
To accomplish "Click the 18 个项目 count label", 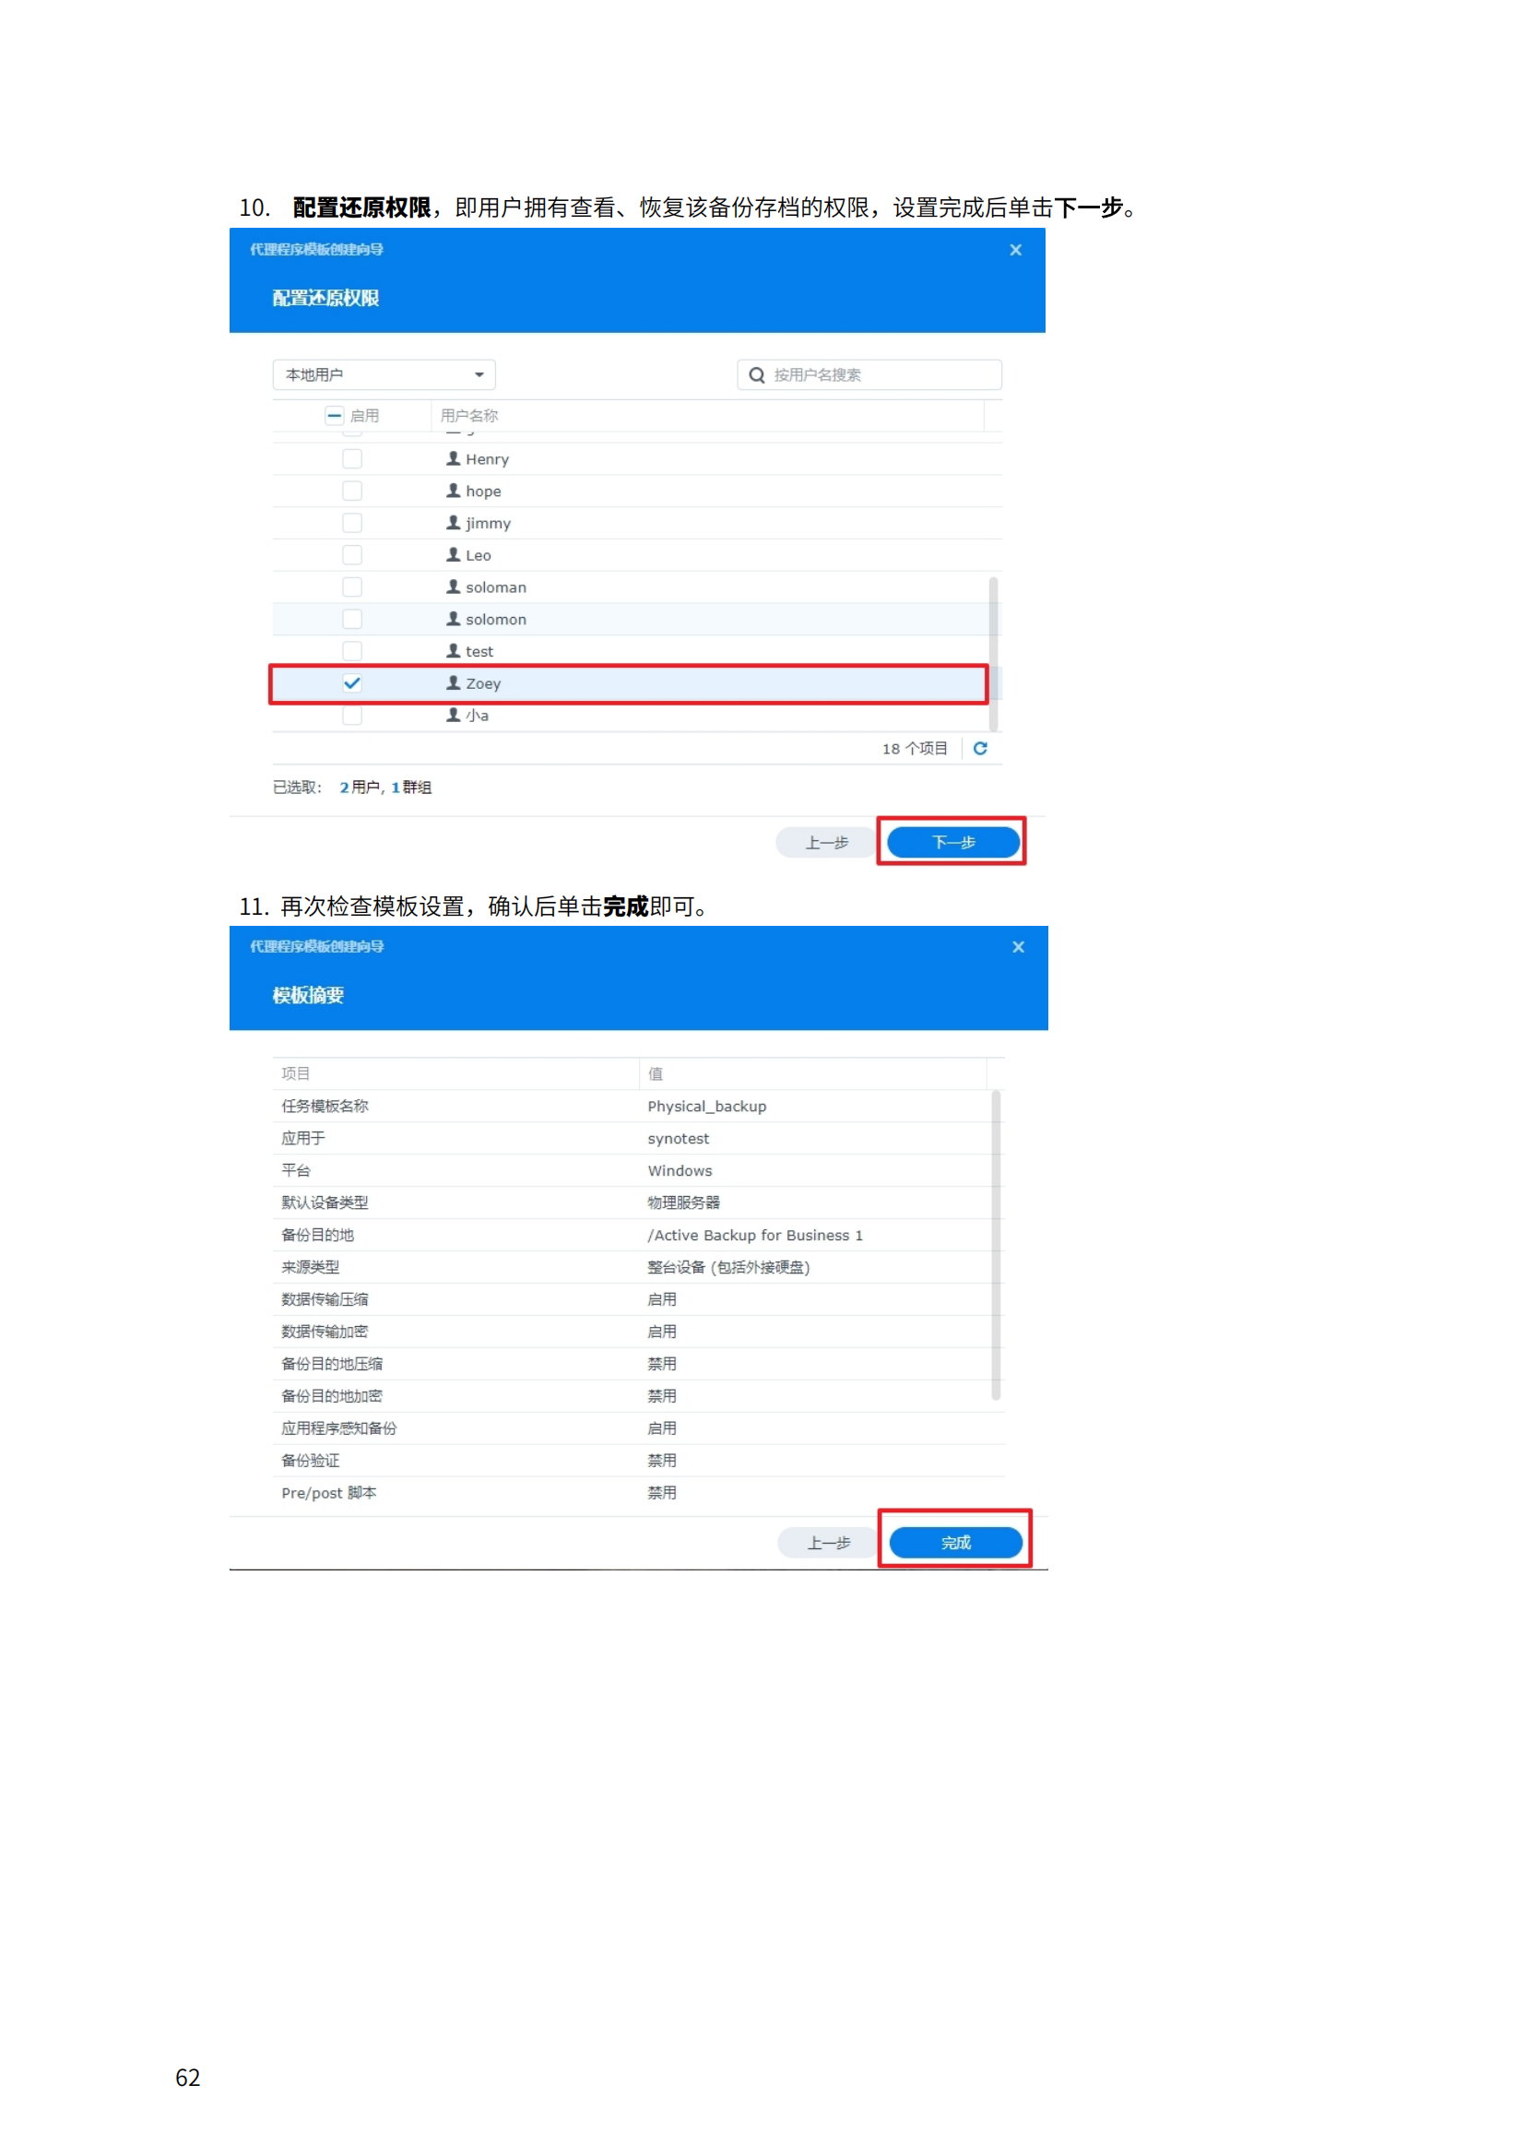I will click(x=915, y=749).
